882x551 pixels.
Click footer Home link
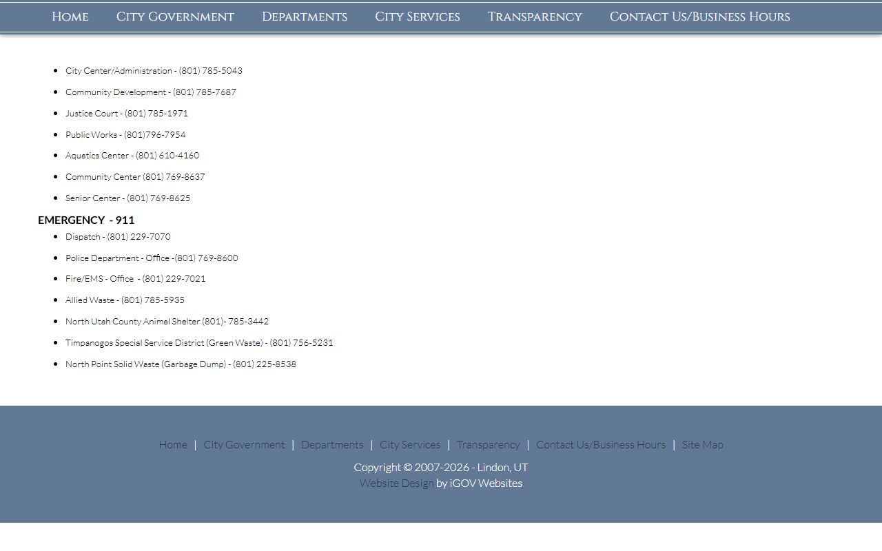(x=173, y=444)
